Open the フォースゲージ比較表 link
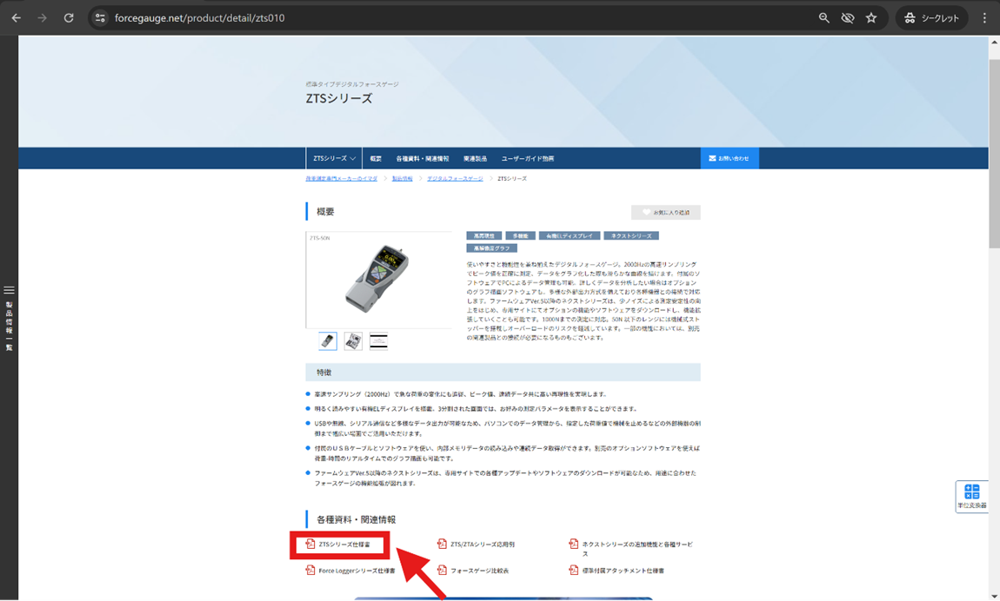The height and width of the screenshot is (601, 1000). (x=480, y=571)
